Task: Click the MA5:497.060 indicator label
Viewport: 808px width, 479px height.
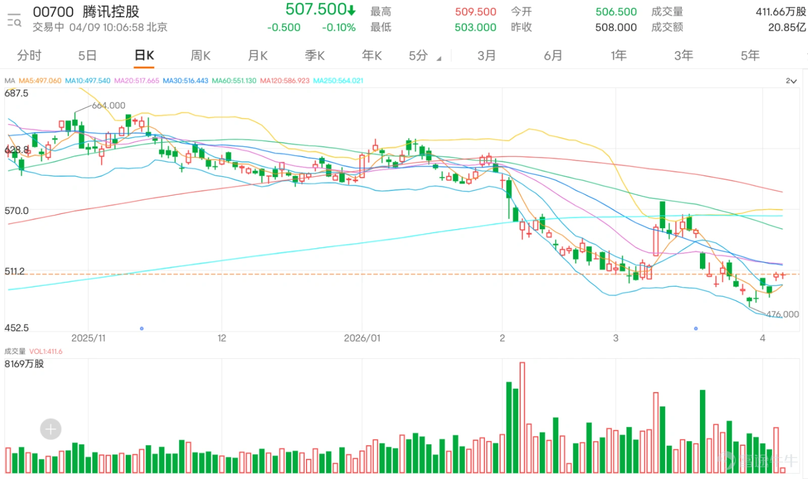Action: click(x=40, y=81)
